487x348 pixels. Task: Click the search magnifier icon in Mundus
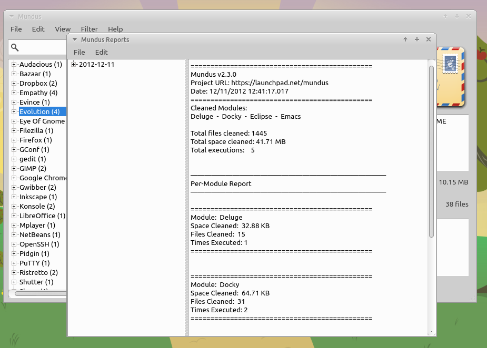click(15, 47)
